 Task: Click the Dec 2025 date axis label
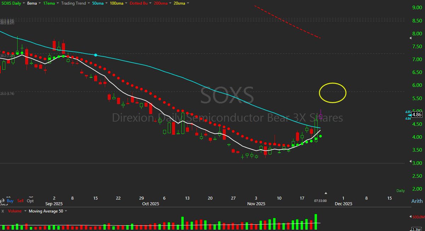coord(343,204)
